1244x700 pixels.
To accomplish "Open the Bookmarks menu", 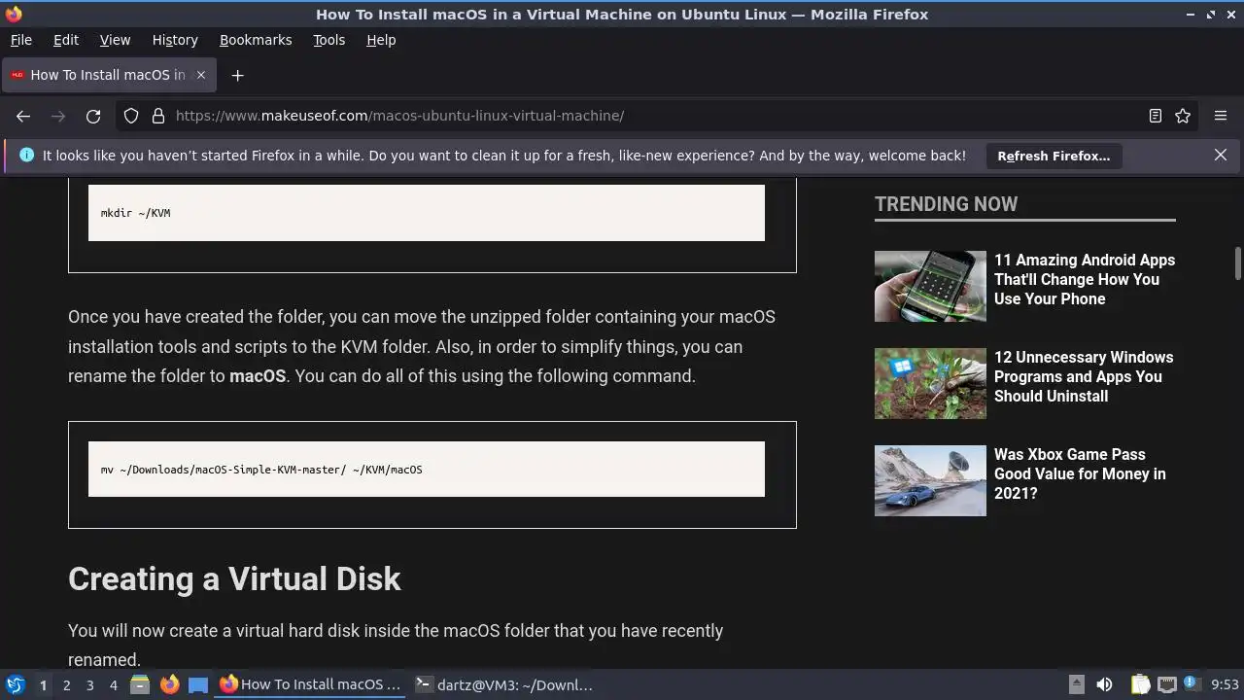I will point(256,40).
